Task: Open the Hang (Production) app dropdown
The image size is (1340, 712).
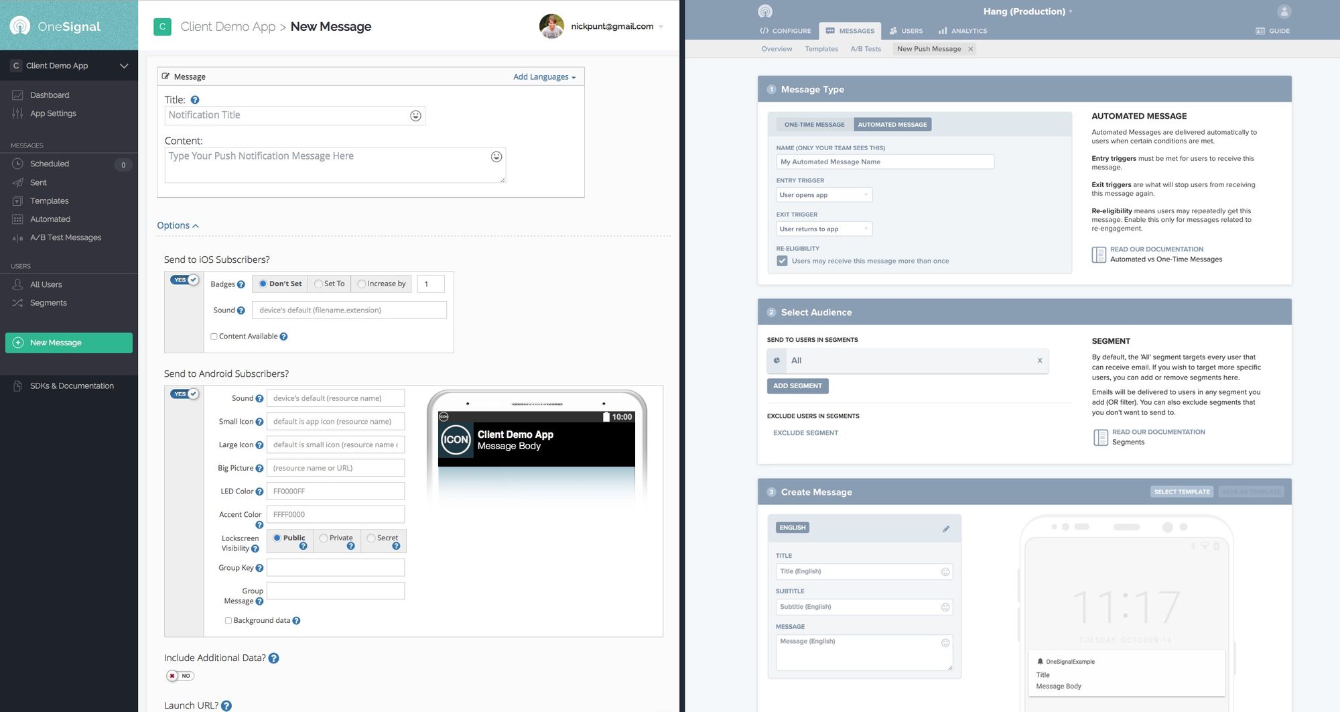Action: 1028,11
